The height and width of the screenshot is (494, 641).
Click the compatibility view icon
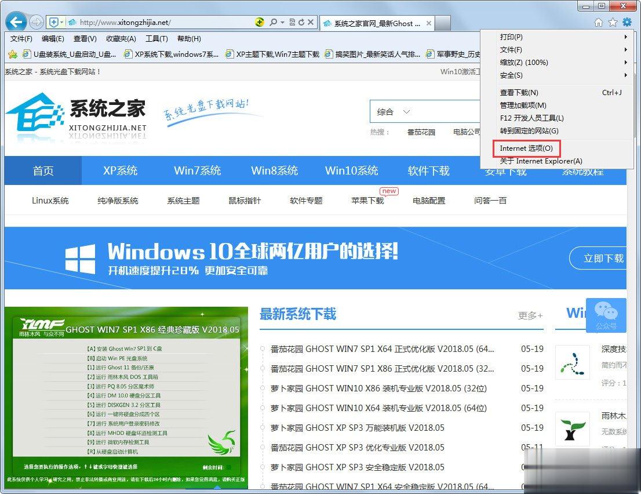click(292, 22)
